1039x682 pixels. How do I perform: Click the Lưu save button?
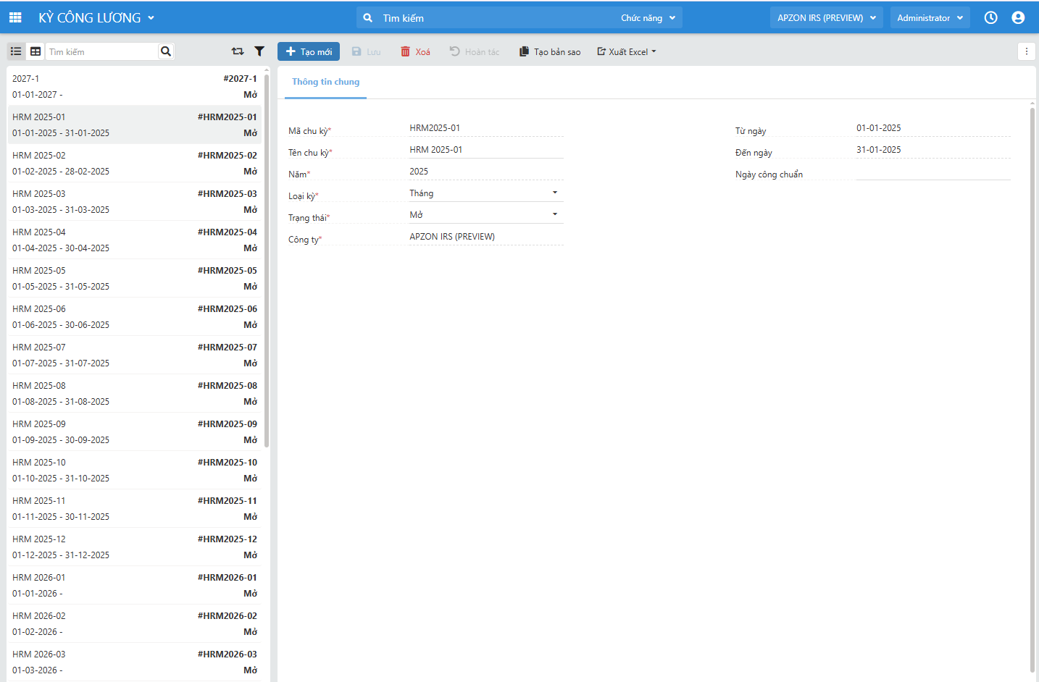point(366,51)
